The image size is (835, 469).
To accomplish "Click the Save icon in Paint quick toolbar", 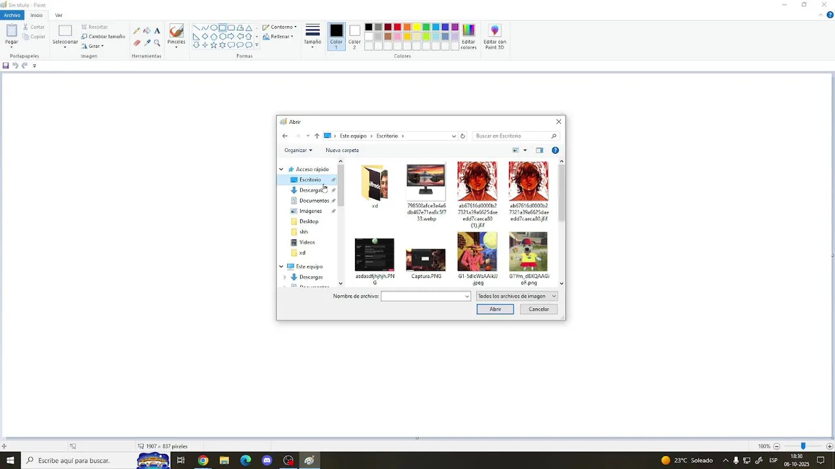I will (6, 65).
